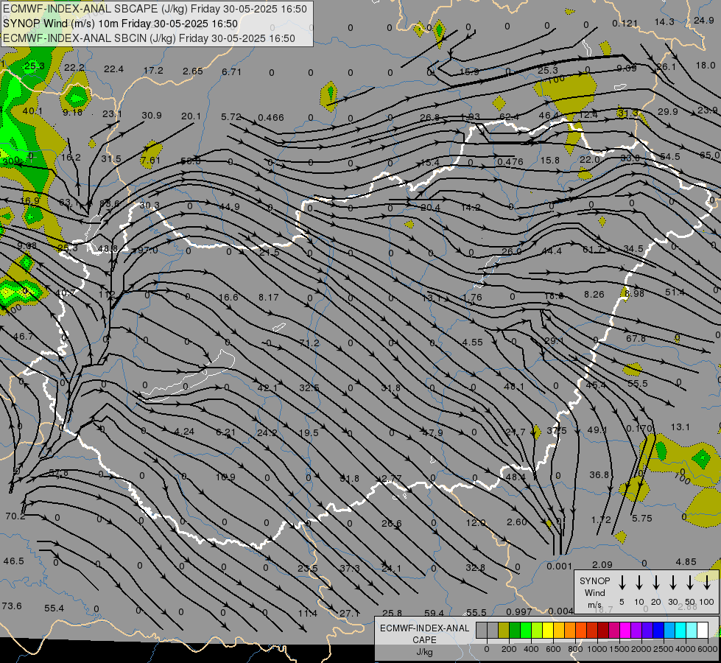Click the map value '51.4'

pyautogui.click(x=675, y=292)
